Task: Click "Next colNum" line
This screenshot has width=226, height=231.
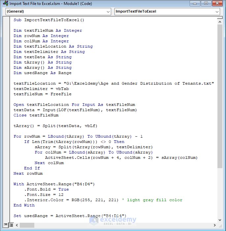Action: point(49,163)
